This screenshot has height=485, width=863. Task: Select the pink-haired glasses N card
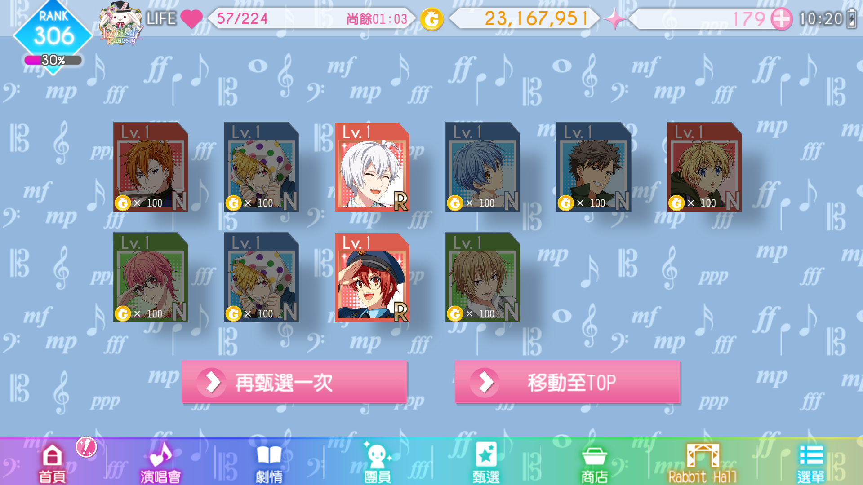[151, 278]
